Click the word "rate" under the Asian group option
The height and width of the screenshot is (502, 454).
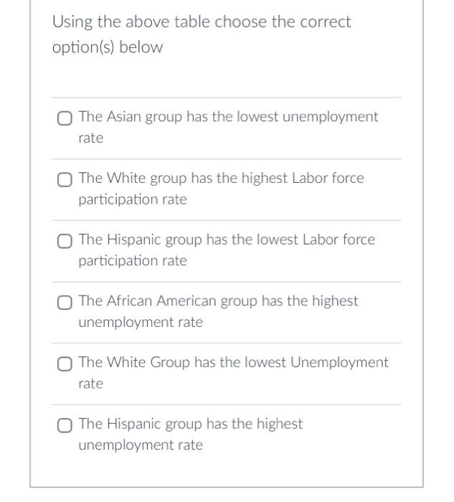tap(91, 138)
